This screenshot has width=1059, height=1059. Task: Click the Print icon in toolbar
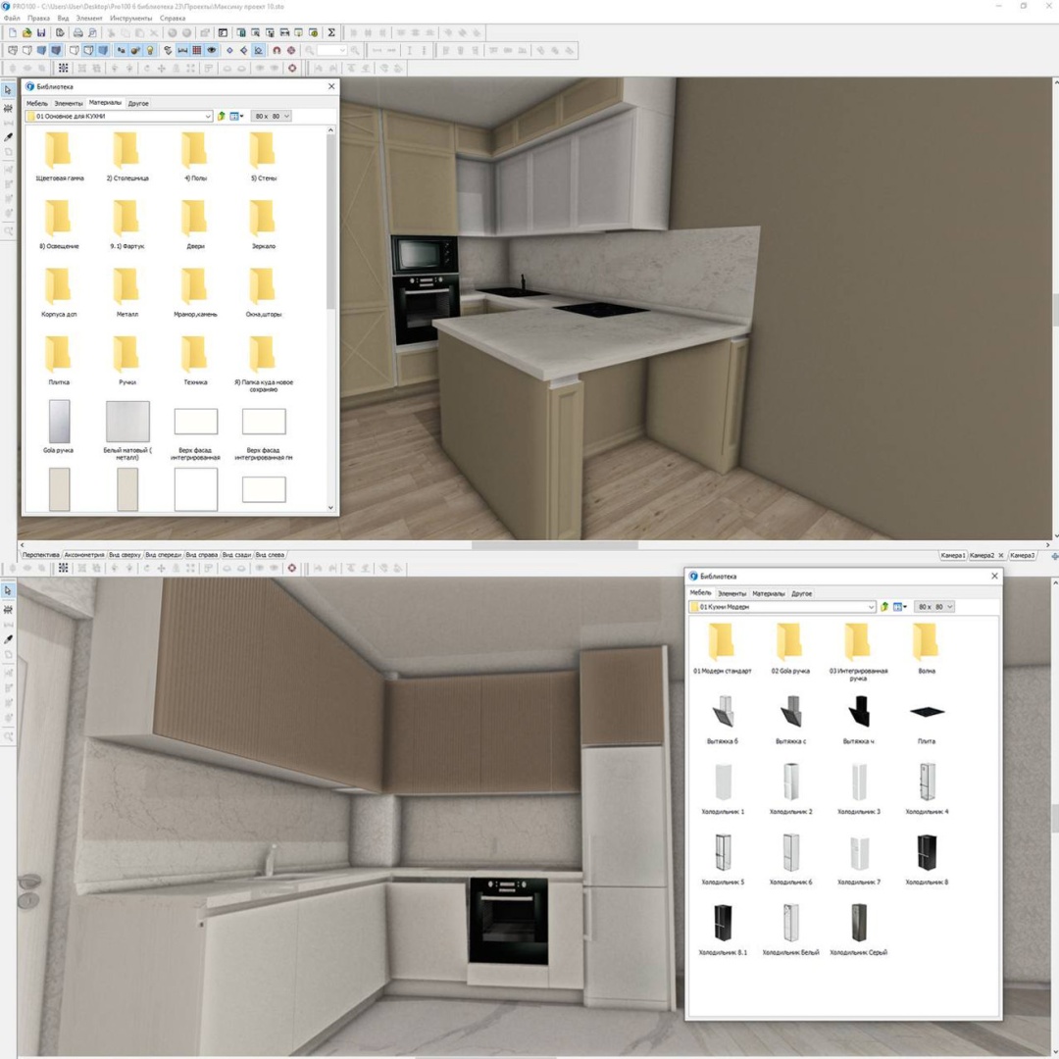point(78,32)
